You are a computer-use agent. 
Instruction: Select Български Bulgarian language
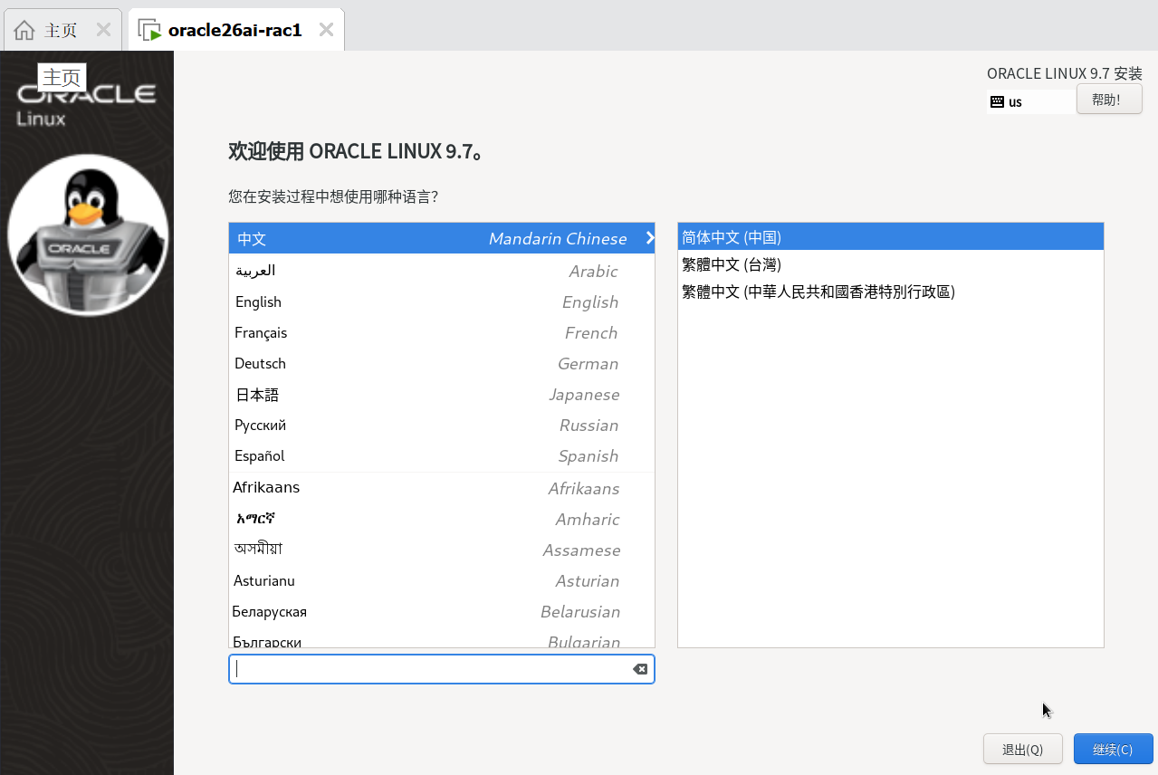[442, 637]
